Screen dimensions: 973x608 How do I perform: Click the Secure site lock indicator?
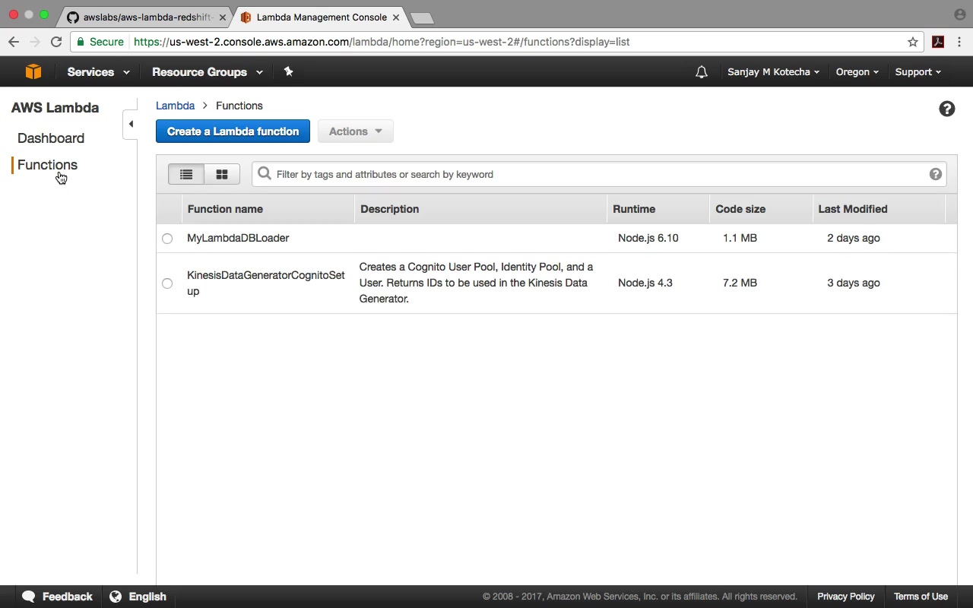pyautogui.click(x=100, y=42)
